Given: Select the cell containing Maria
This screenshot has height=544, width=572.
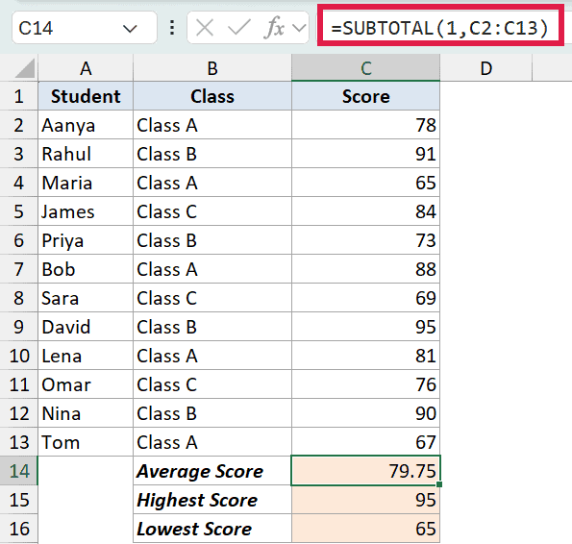Looking at the screenshot, I should point(86,183).
